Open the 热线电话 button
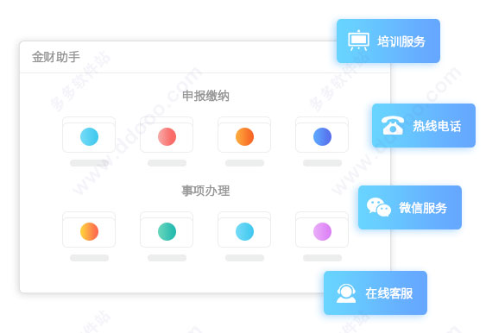 point(424,125)
